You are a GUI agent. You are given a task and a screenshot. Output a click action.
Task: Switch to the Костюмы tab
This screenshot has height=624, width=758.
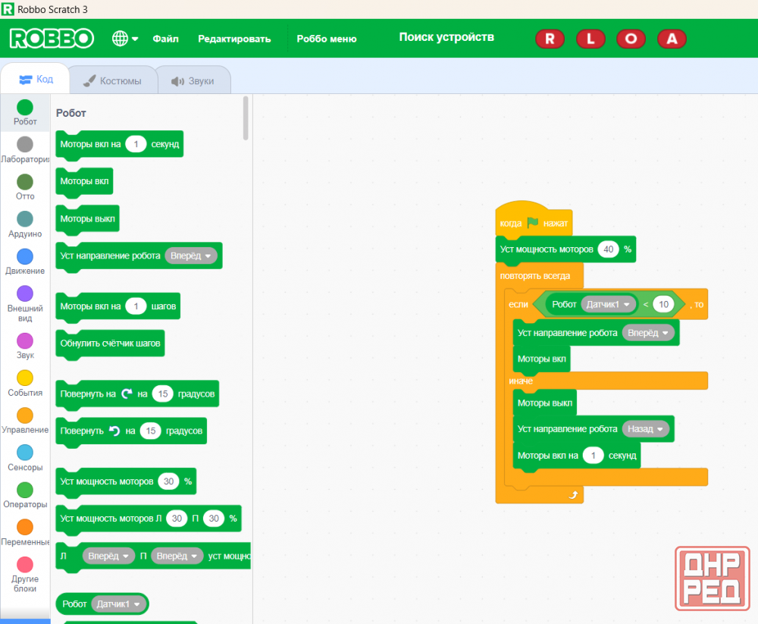pyautogui.click(x=113, y=80)
